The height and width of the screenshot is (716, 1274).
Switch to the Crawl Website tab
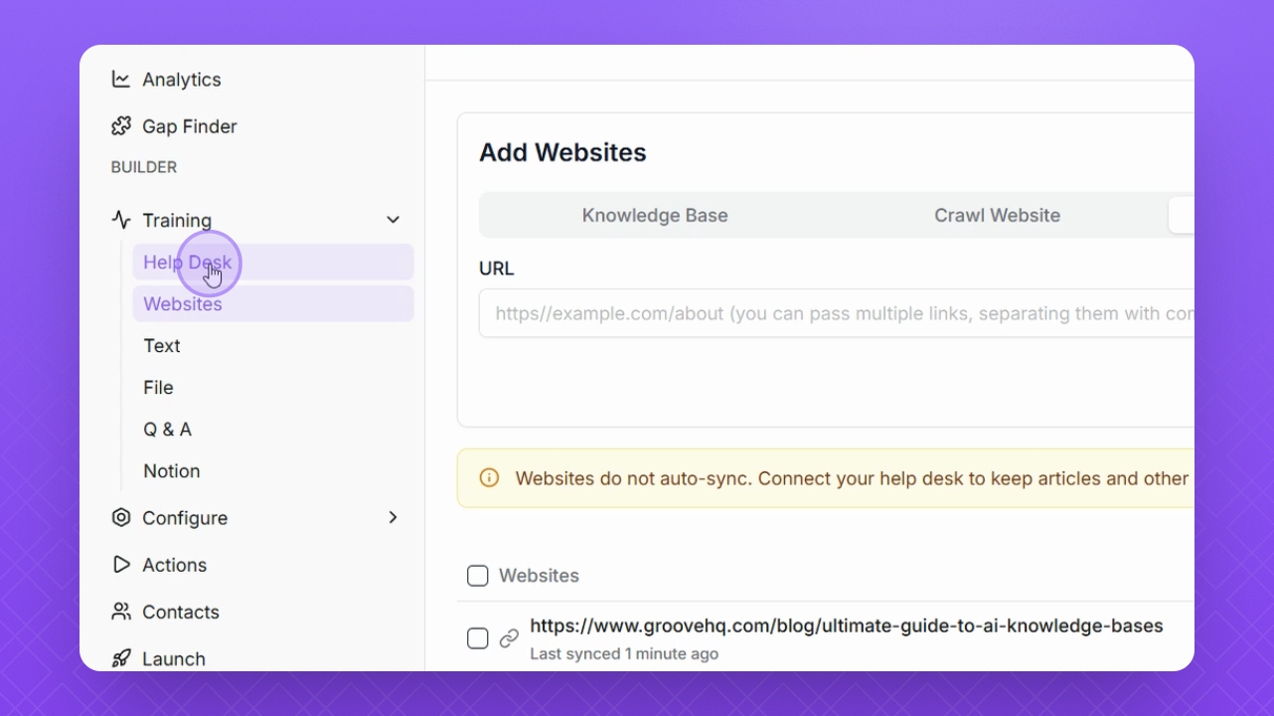(997, 215)
